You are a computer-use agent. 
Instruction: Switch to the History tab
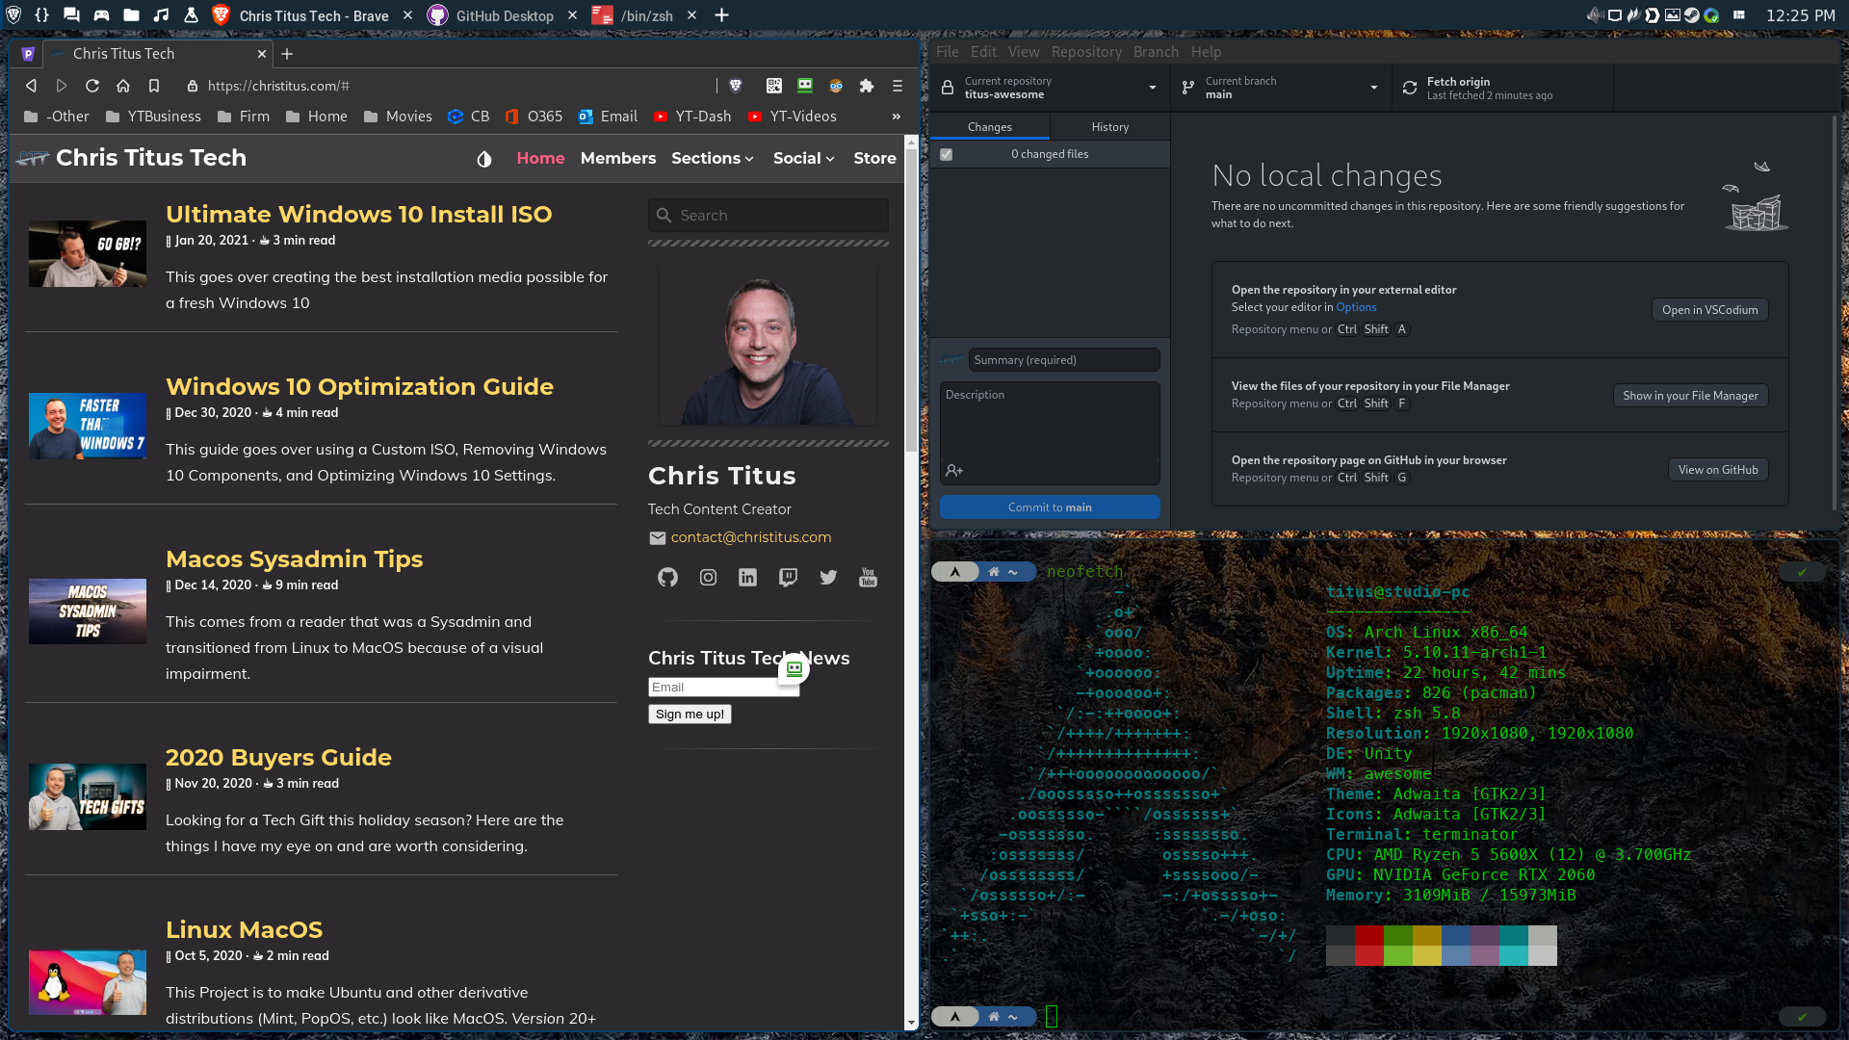coord(1109,127)
